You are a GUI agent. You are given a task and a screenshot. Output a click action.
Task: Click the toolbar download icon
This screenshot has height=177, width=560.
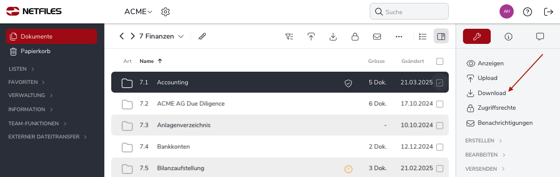(x=333, y=37)
